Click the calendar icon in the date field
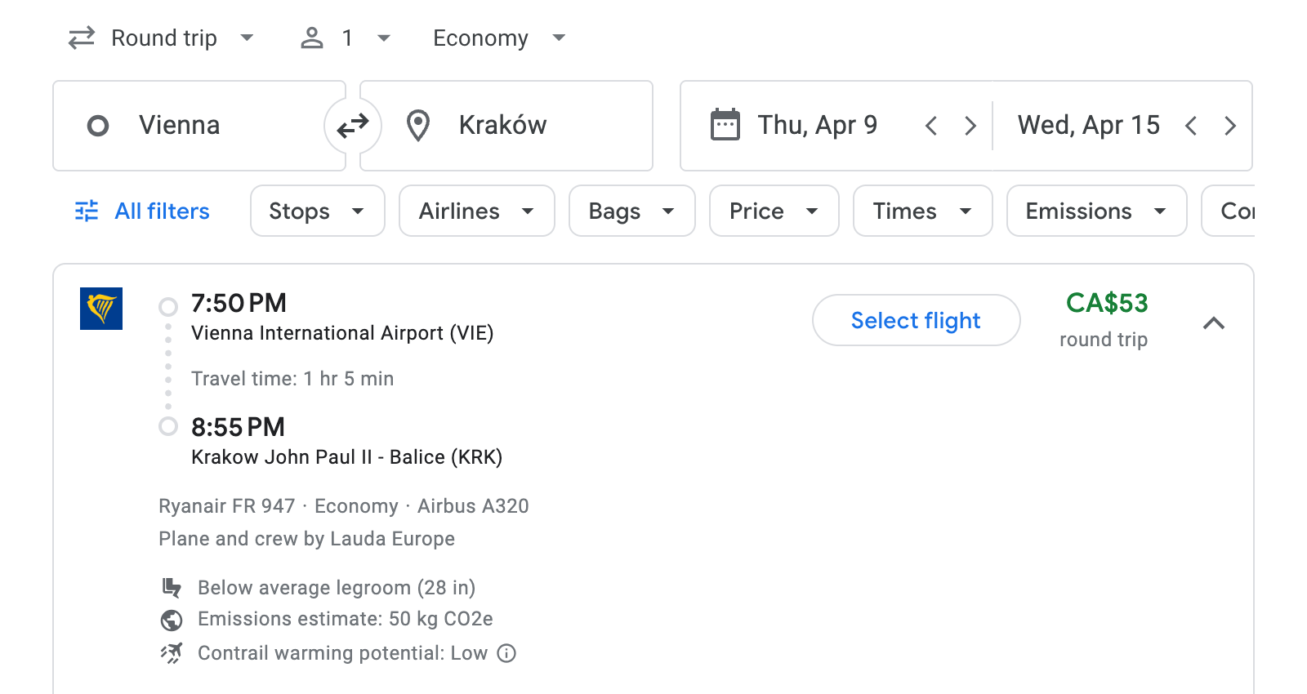 coord(724,124)
